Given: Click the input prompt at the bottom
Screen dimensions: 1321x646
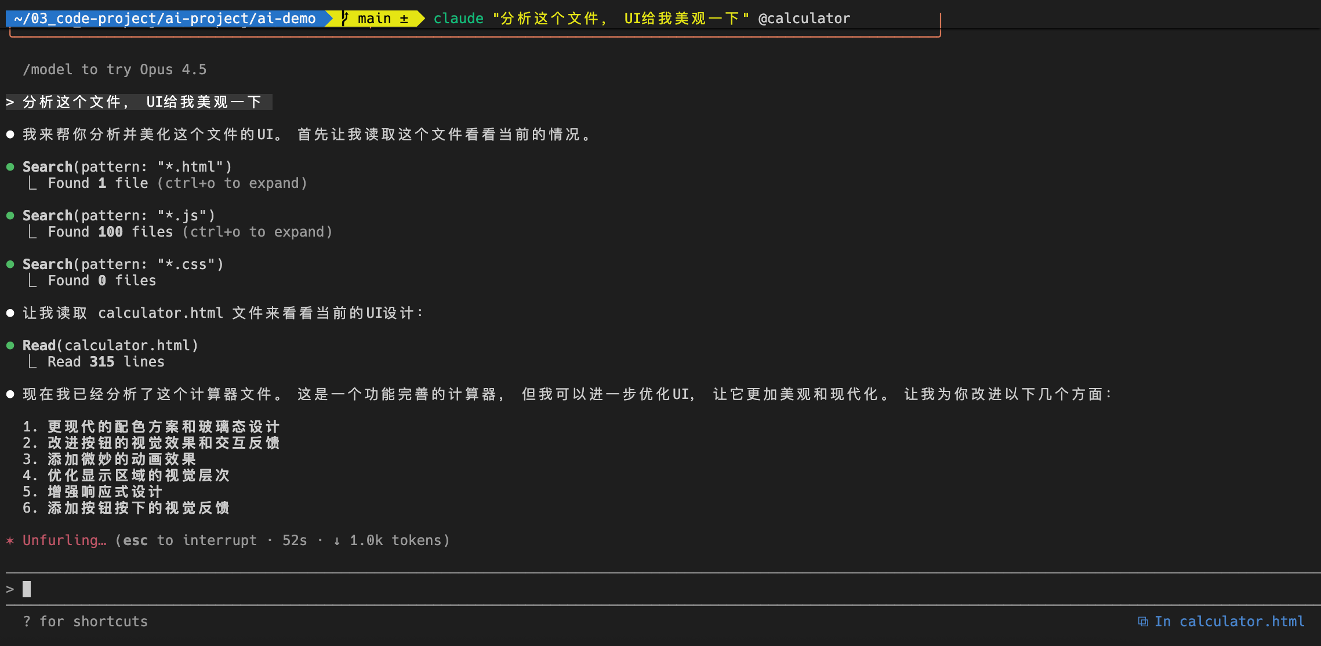Looking at the screenshot, I should coord(26,589).
